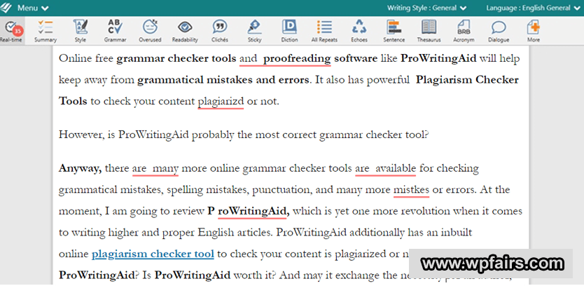
Task: Open the Echoes report
Action: (359, 31)
